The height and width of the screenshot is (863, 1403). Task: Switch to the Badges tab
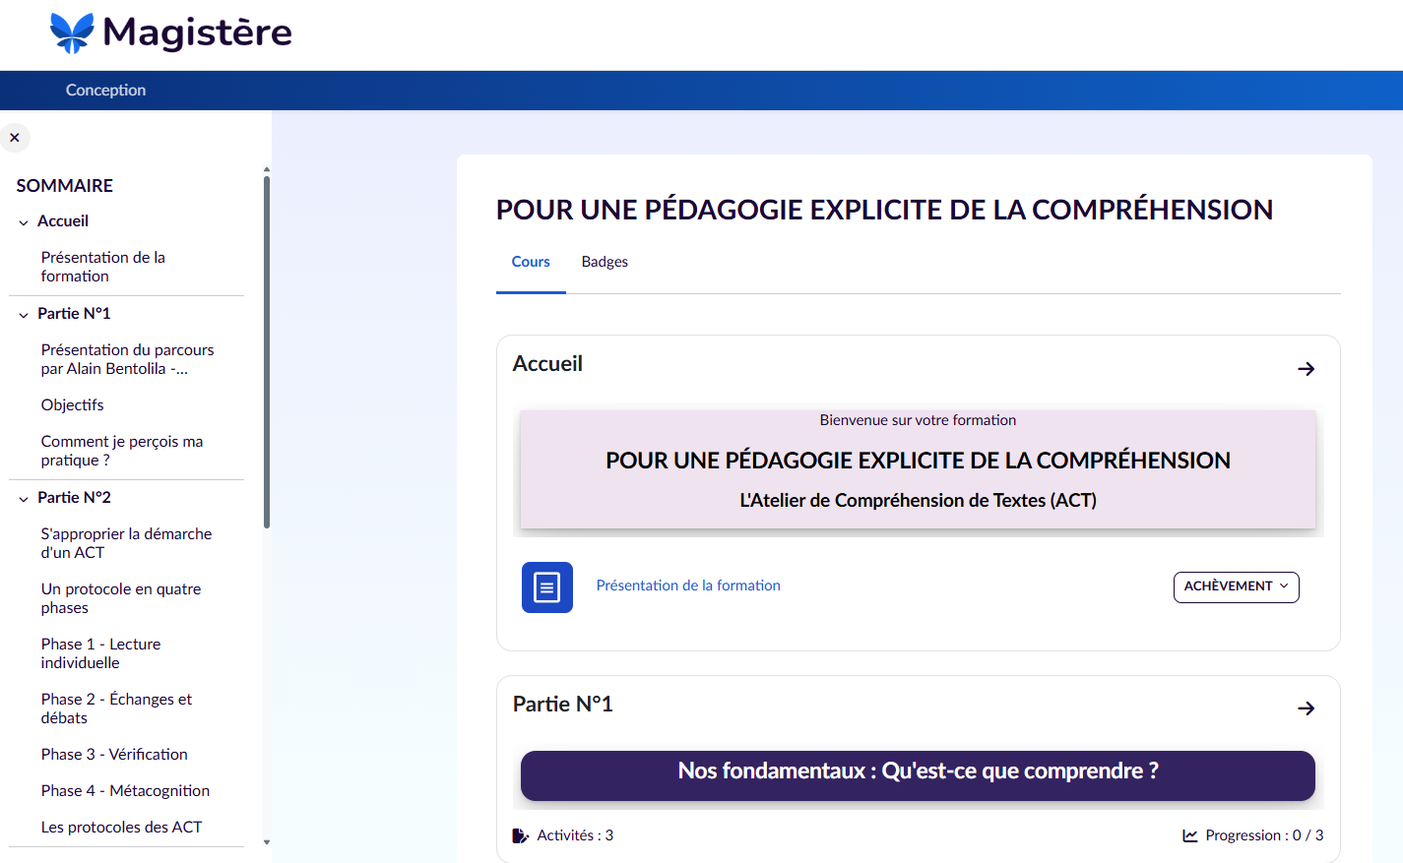[604, 262]
